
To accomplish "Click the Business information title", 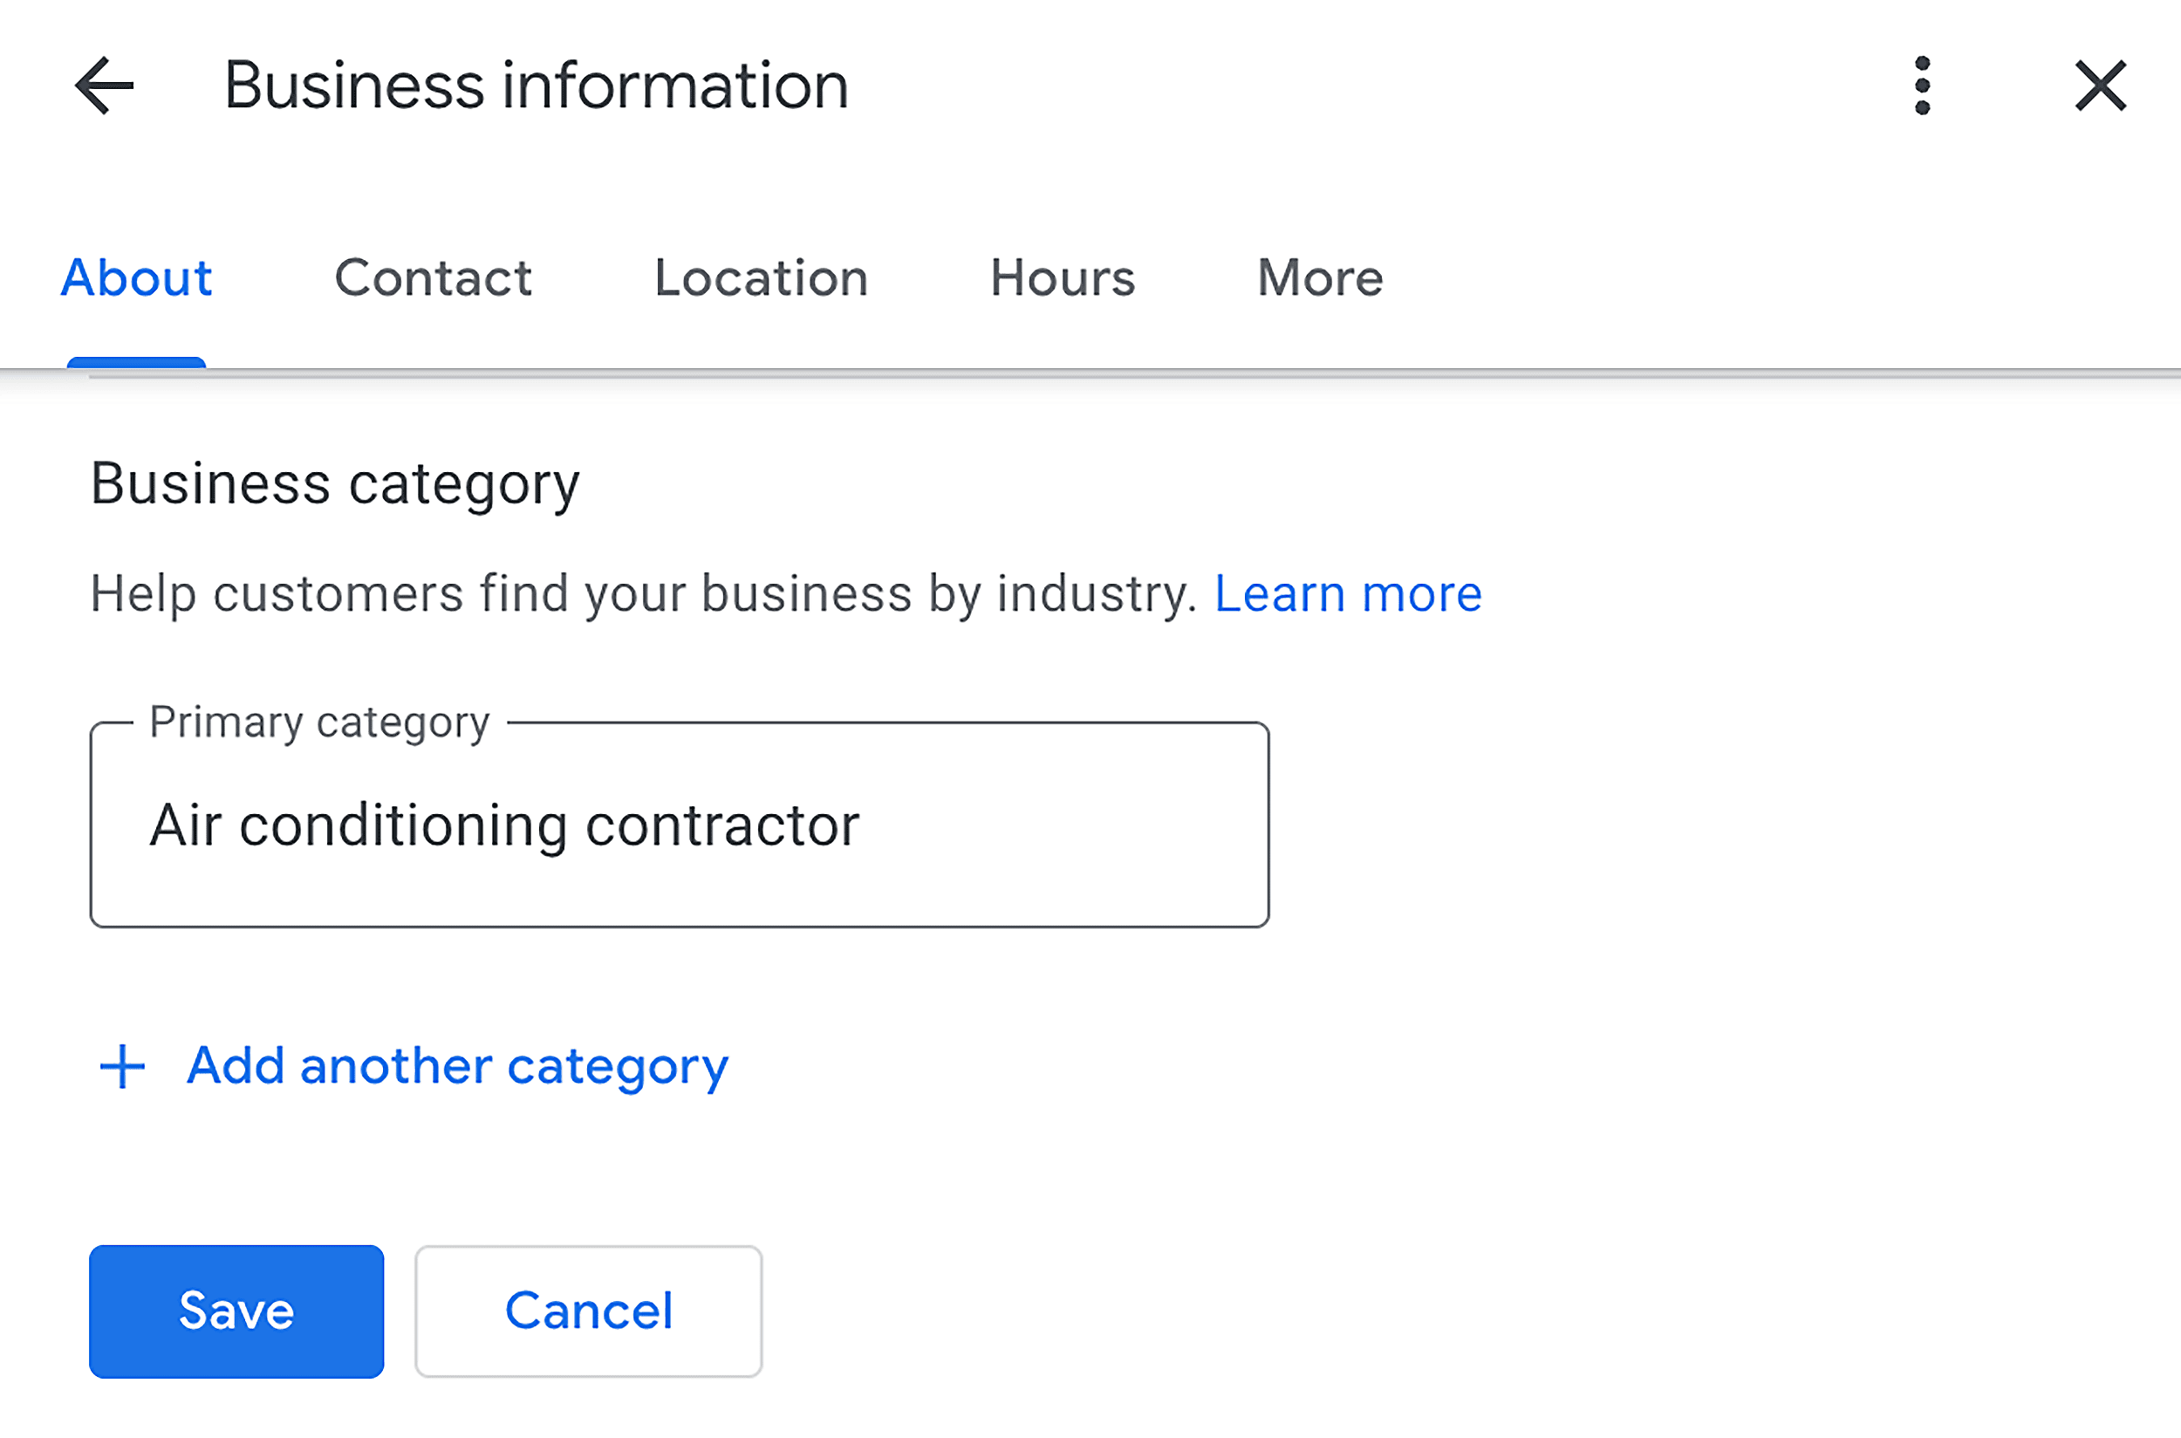I will tap(536, 85).
